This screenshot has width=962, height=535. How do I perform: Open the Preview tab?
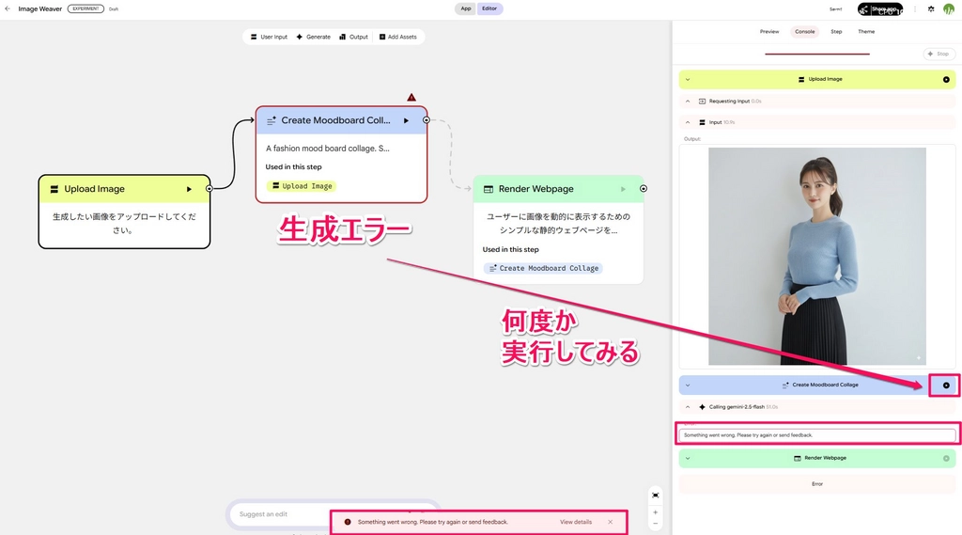click(x=769, y=32)
